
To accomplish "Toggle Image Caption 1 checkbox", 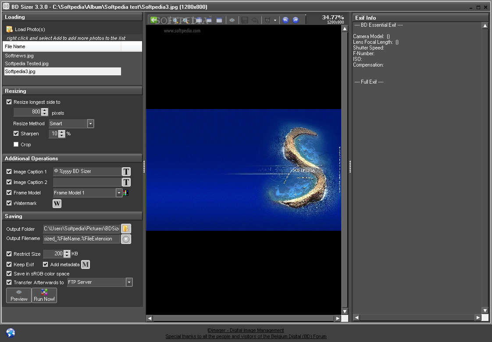I will pos(9,172).
